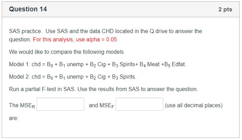
Task: Click the 'SAS practice.' opening words
Action: tap(26, 31)
